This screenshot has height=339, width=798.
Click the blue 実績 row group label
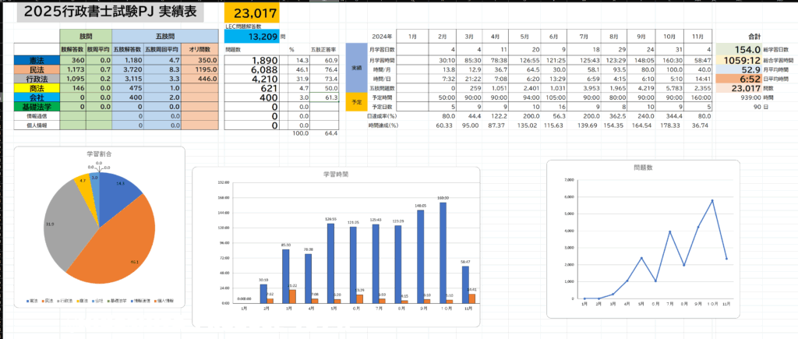[355, 69]
